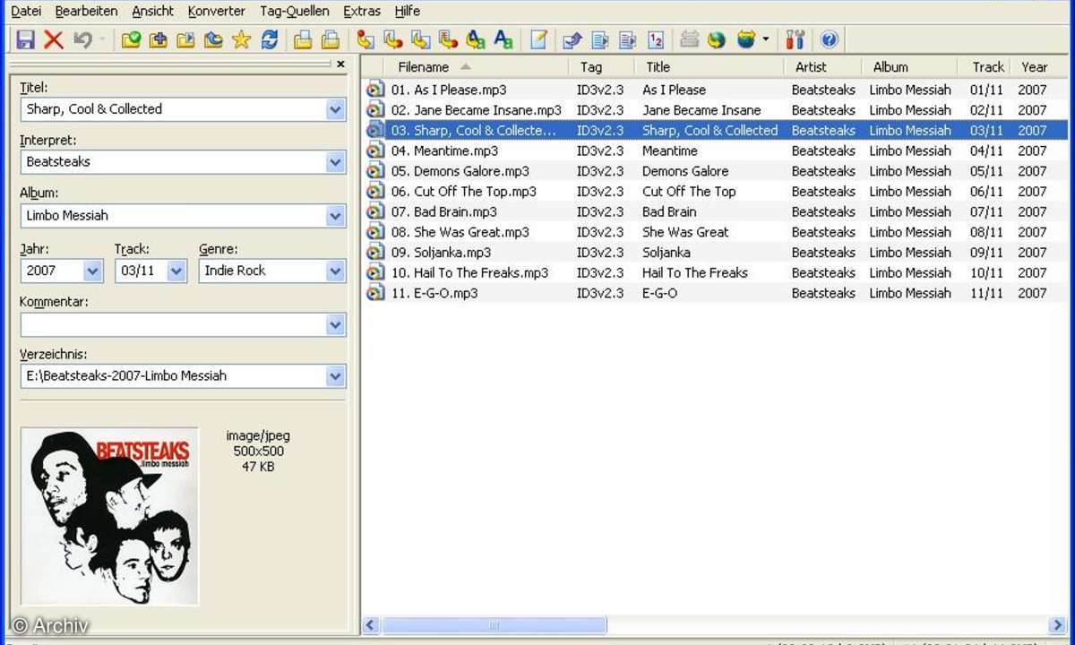Click the Title cell 'Sharp, Cool & Collected'
The width and height of the screenshot is (1075, 645).
(x=709, y=131)
